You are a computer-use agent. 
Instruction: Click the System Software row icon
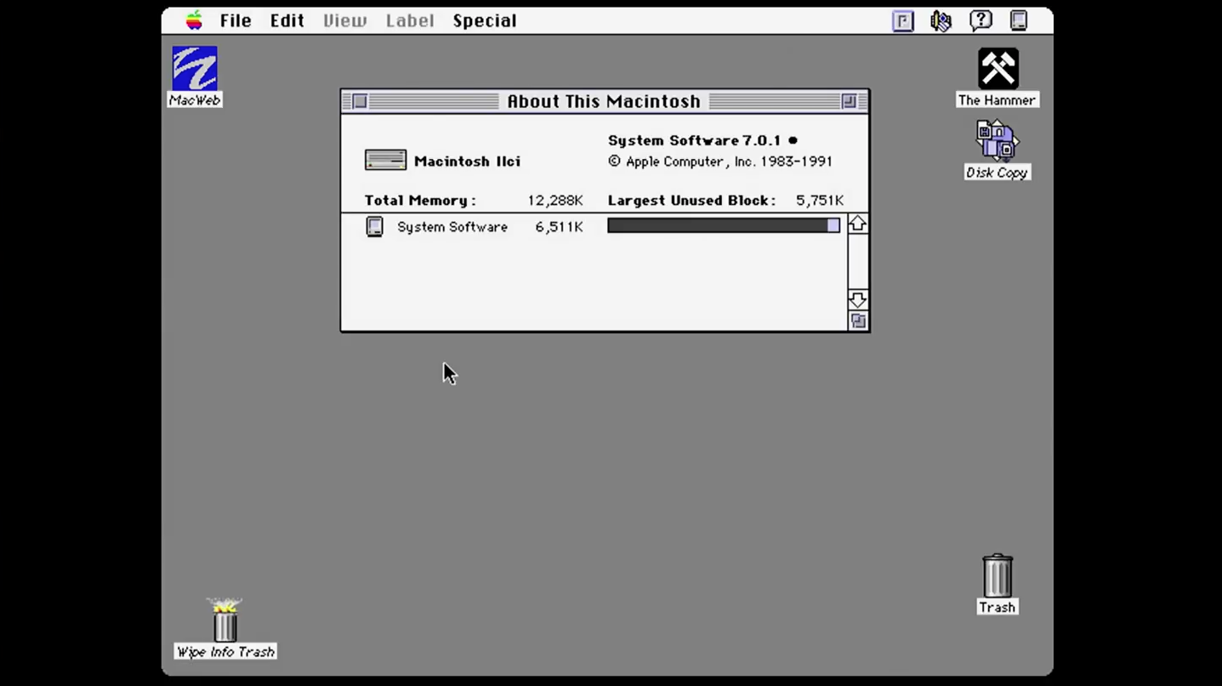(x=374, y=227)
